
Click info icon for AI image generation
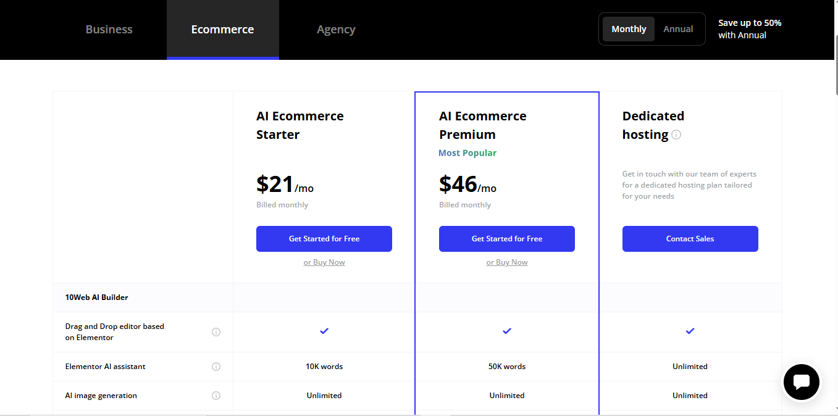pos(216,396)
